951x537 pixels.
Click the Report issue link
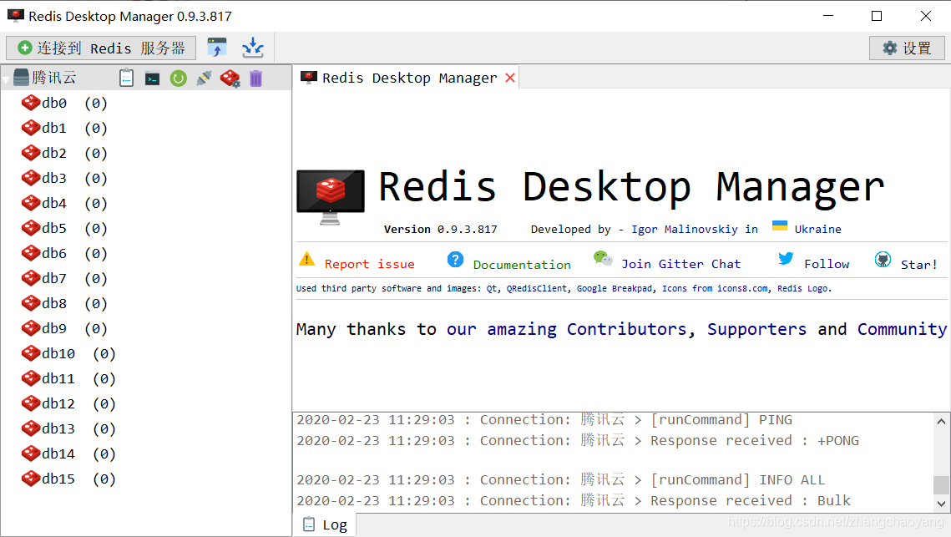pyautogui.click(x=369, y=264)
